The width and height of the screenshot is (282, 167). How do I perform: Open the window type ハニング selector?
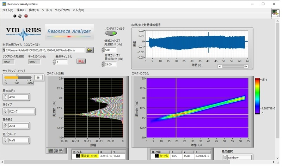coord(21,111)
